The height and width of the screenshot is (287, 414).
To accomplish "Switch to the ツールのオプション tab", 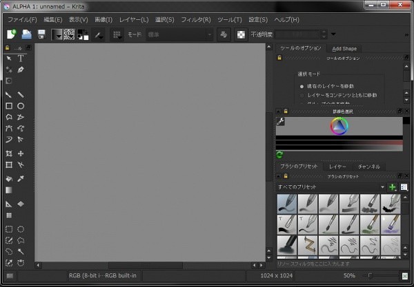I will (x=300, y=48).
